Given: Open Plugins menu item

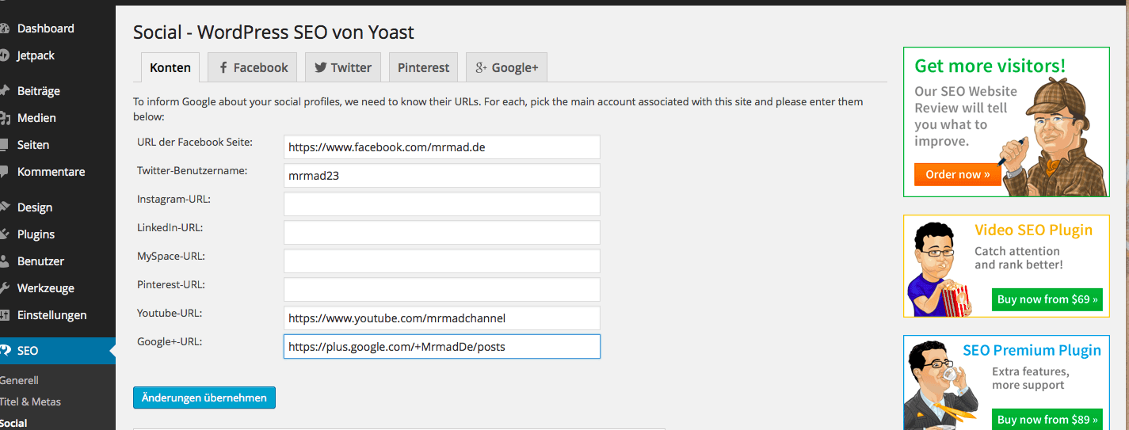Looking at the screenshot, I should [x=36, y=234].
